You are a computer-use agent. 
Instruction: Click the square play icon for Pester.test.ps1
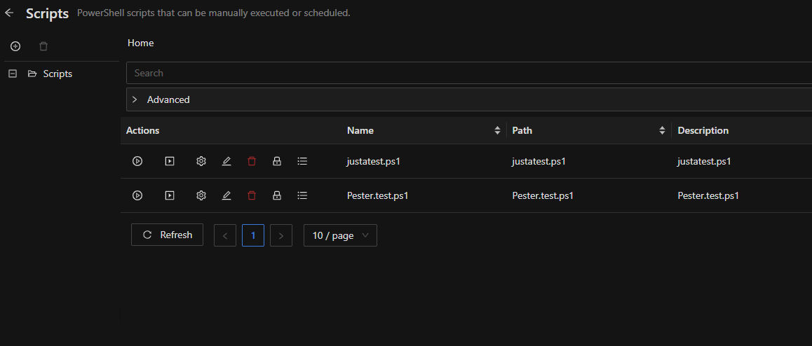tap(169, 195)
